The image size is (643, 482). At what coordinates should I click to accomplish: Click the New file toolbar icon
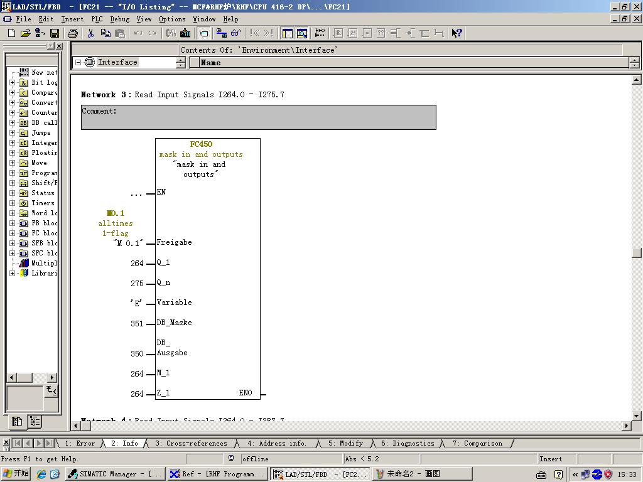pos(11,33)
